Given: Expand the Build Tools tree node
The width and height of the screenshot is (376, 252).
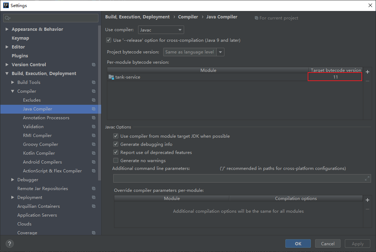Looking at the screenshot, I should tap(13, 82).
